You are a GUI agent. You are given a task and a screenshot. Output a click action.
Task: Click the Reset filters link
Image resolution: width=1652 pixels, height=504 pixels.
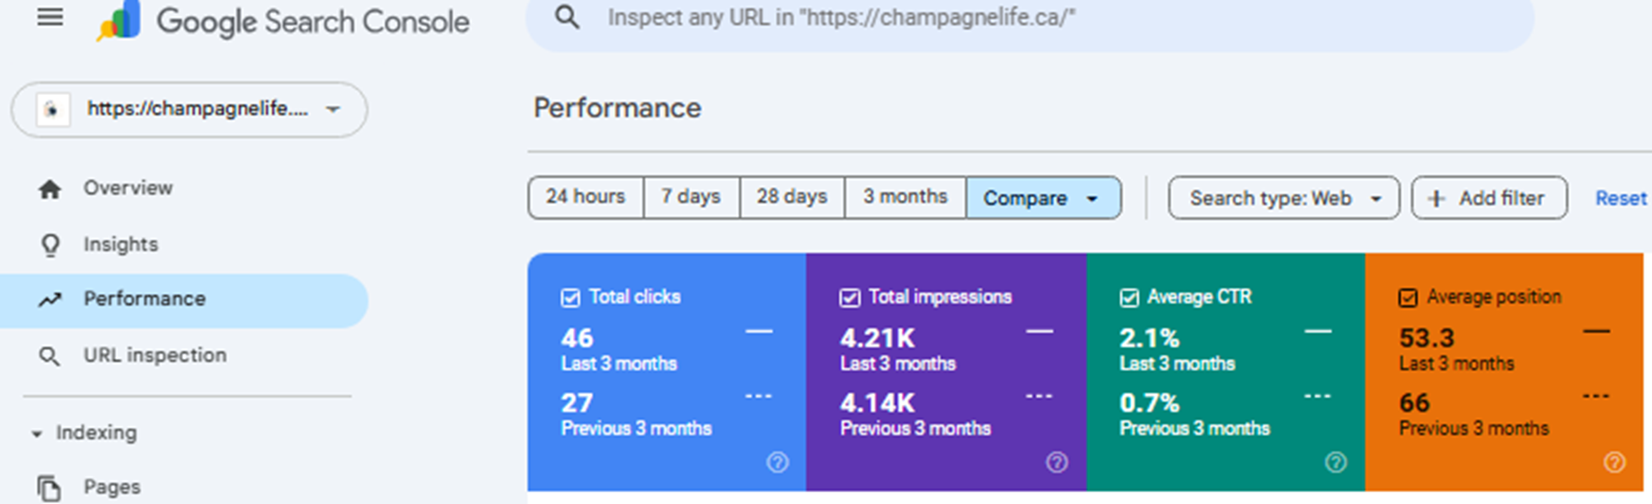[1620, 198]
